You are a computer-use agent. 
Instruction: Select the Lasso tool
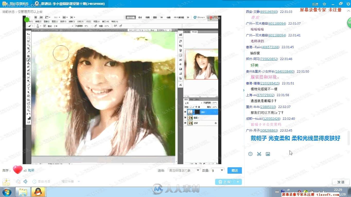28,41
